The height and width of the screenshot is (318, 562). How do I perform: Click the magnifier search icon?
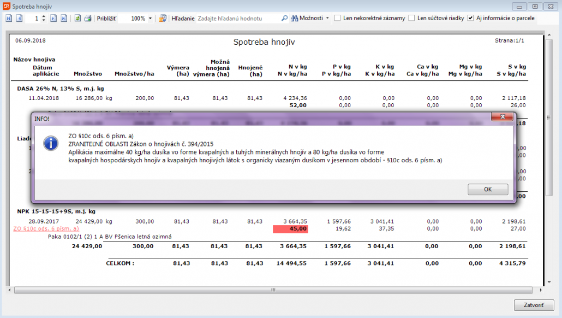point(284,19)
